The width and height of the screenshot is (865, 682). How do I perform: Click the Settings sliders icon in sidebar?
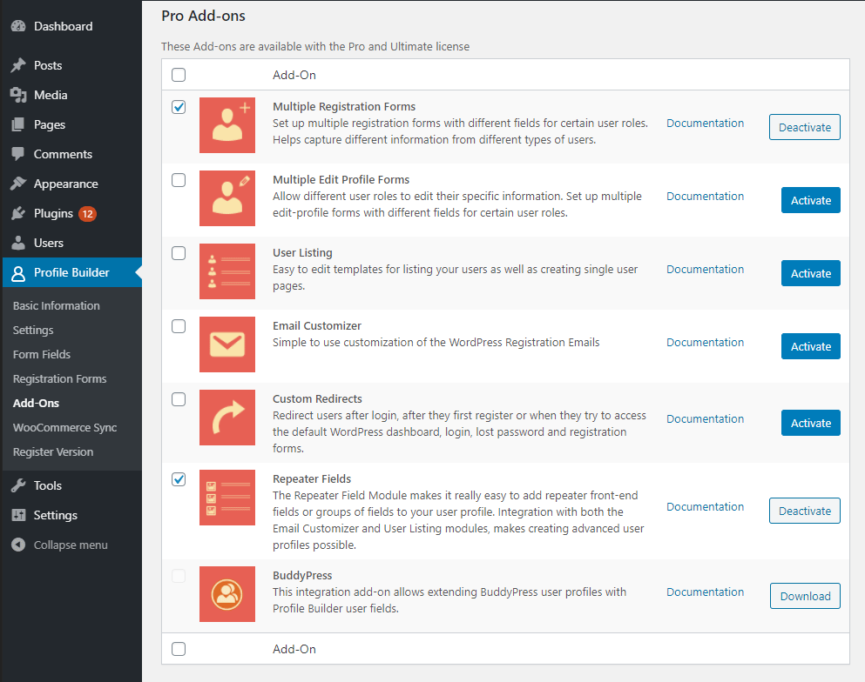point(18,515)
